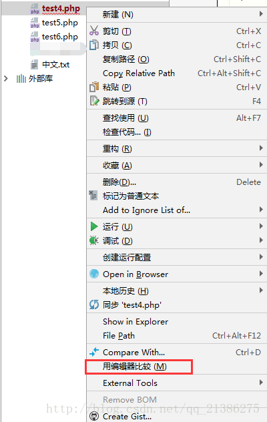Click the Copy documents icon

(94, 45)
